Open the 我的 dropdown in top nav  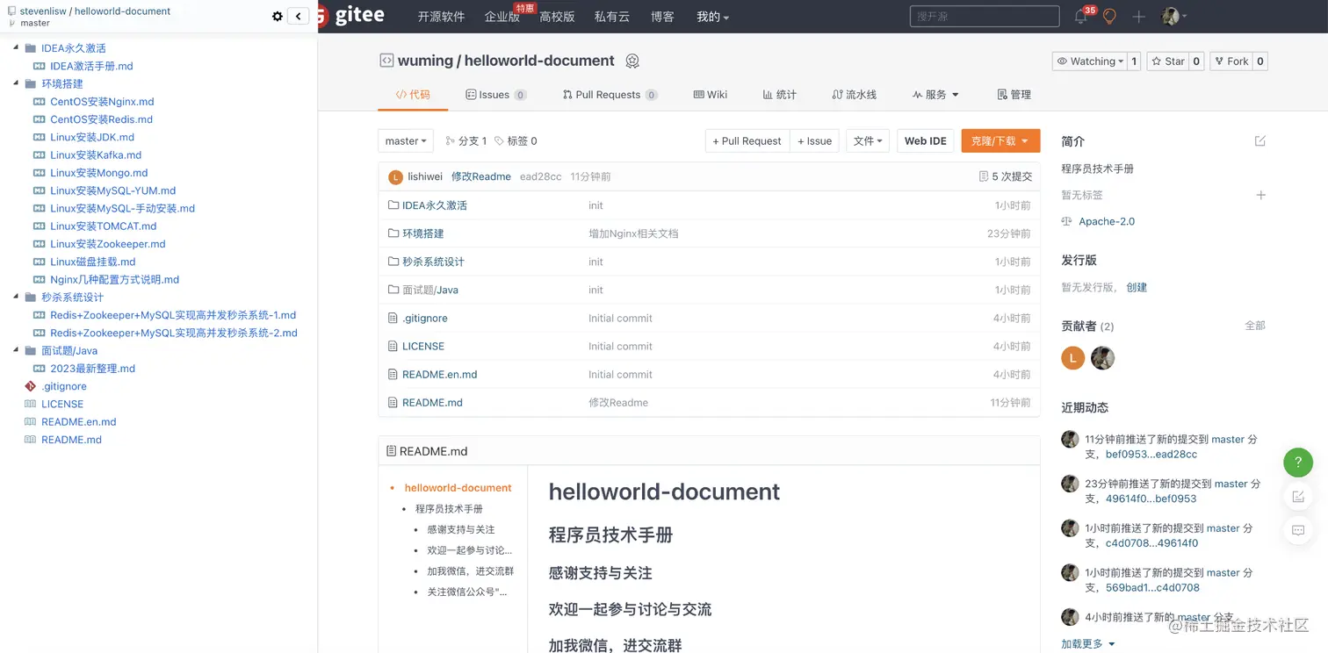pyautogui.click(x=712, y=17)
